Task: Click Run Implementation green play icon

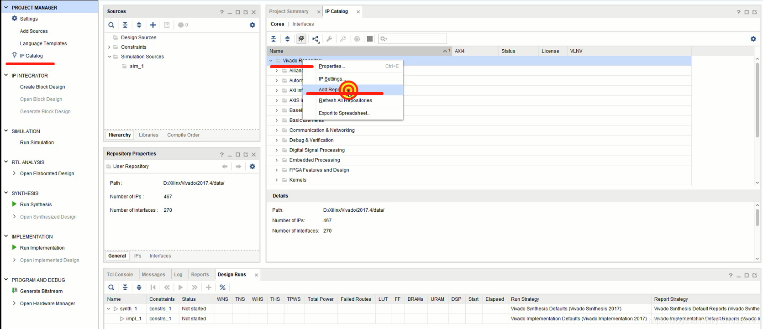Action: click(14, 247)
